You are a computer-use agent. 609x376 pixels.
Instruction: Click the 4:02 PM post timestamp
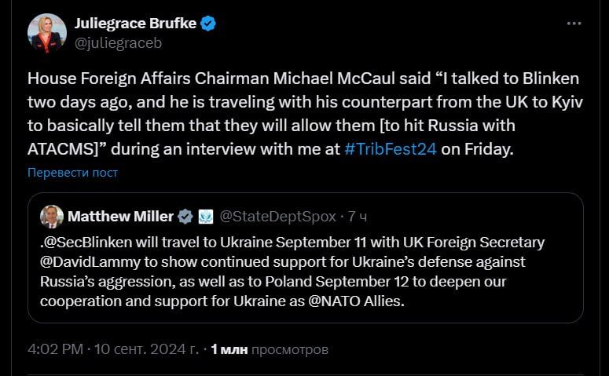53,349
